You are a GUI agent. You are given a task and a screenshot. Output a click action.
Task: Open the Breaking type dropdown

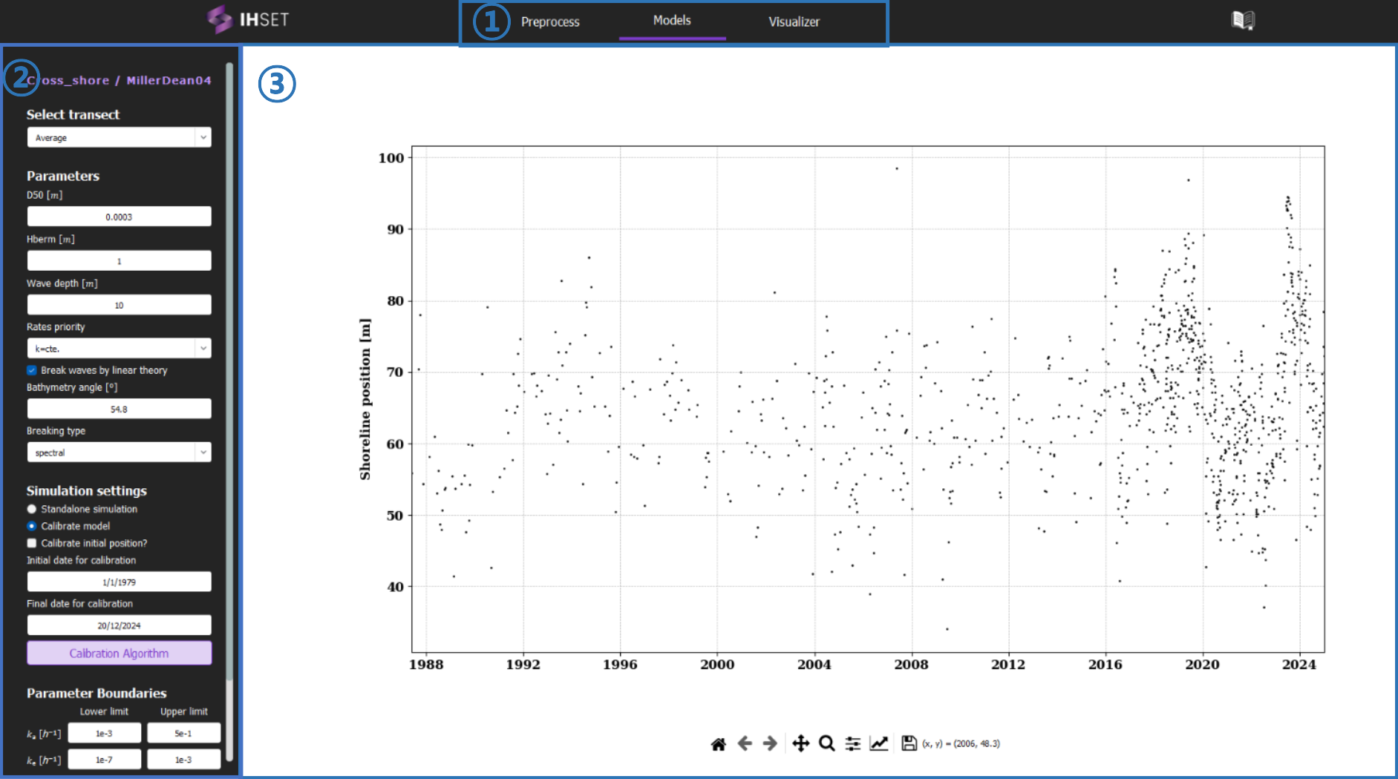(119, 453)
